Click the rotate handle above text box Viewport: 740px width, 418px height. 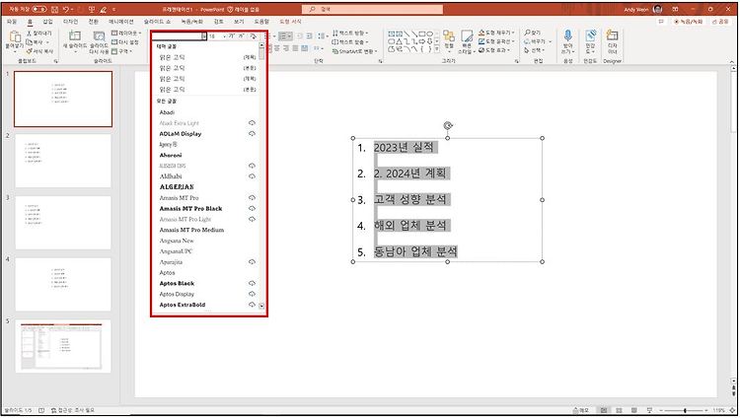[448, 125]
